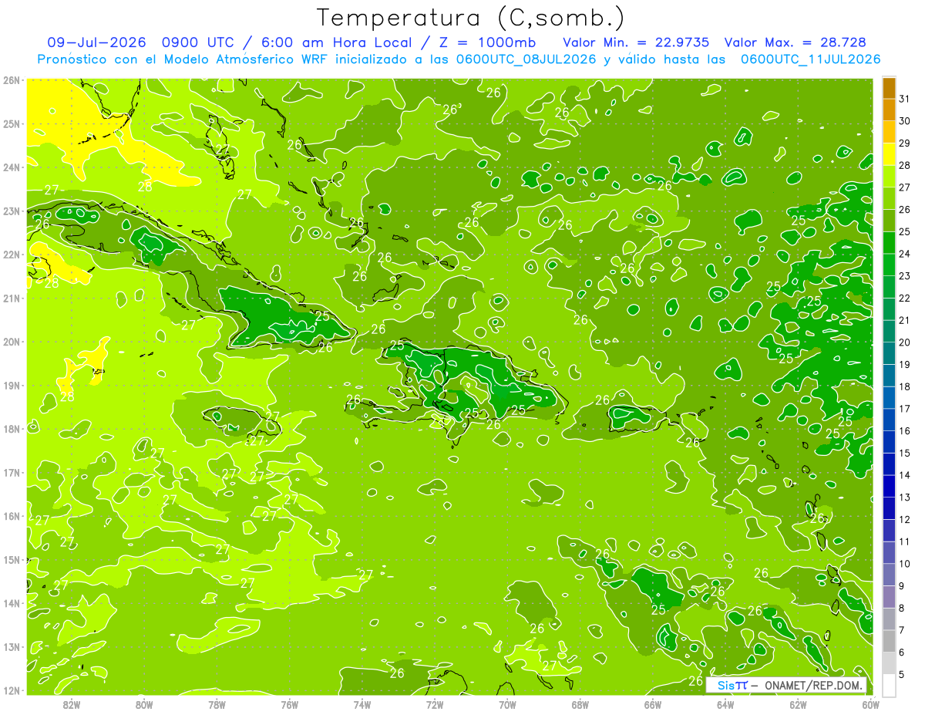The height and width of the screenshot is (715, 925).
Task: Click the '78W' longitude axis label
Action: click(x=217, y=704)
